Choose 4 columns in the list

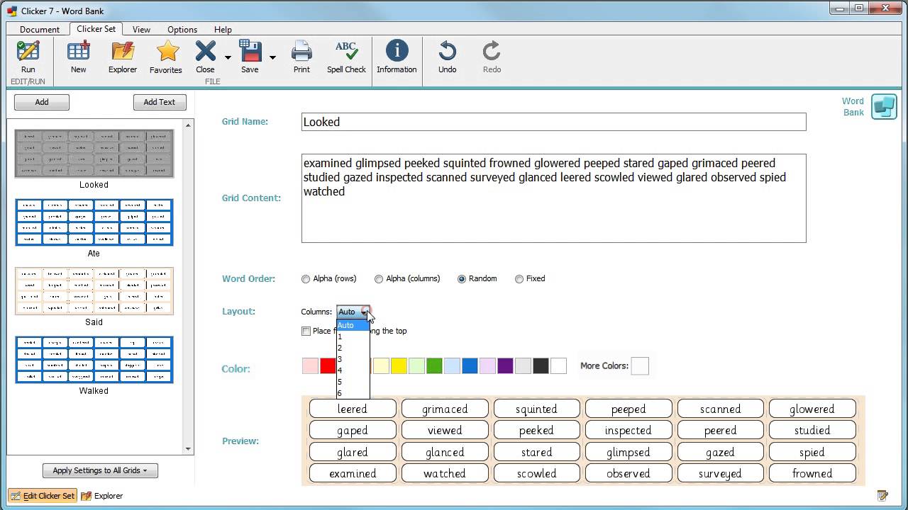pos(353,370)
